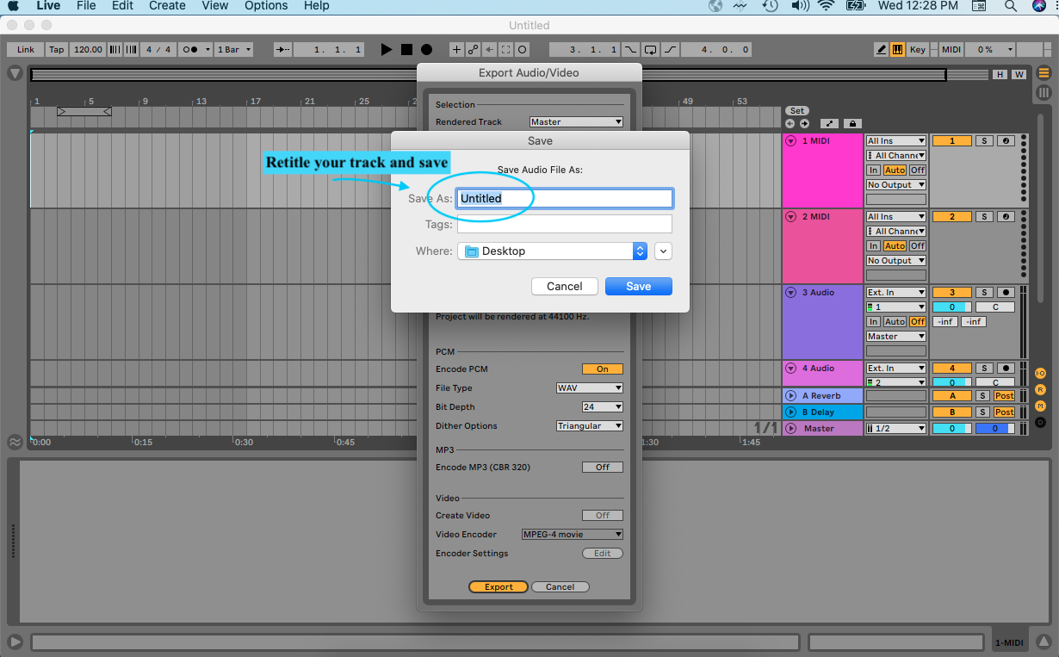The height and width of the screenshot is (657, 1059).
Task: Enable Draw Mode pencil icon
Action: [881, 50]
